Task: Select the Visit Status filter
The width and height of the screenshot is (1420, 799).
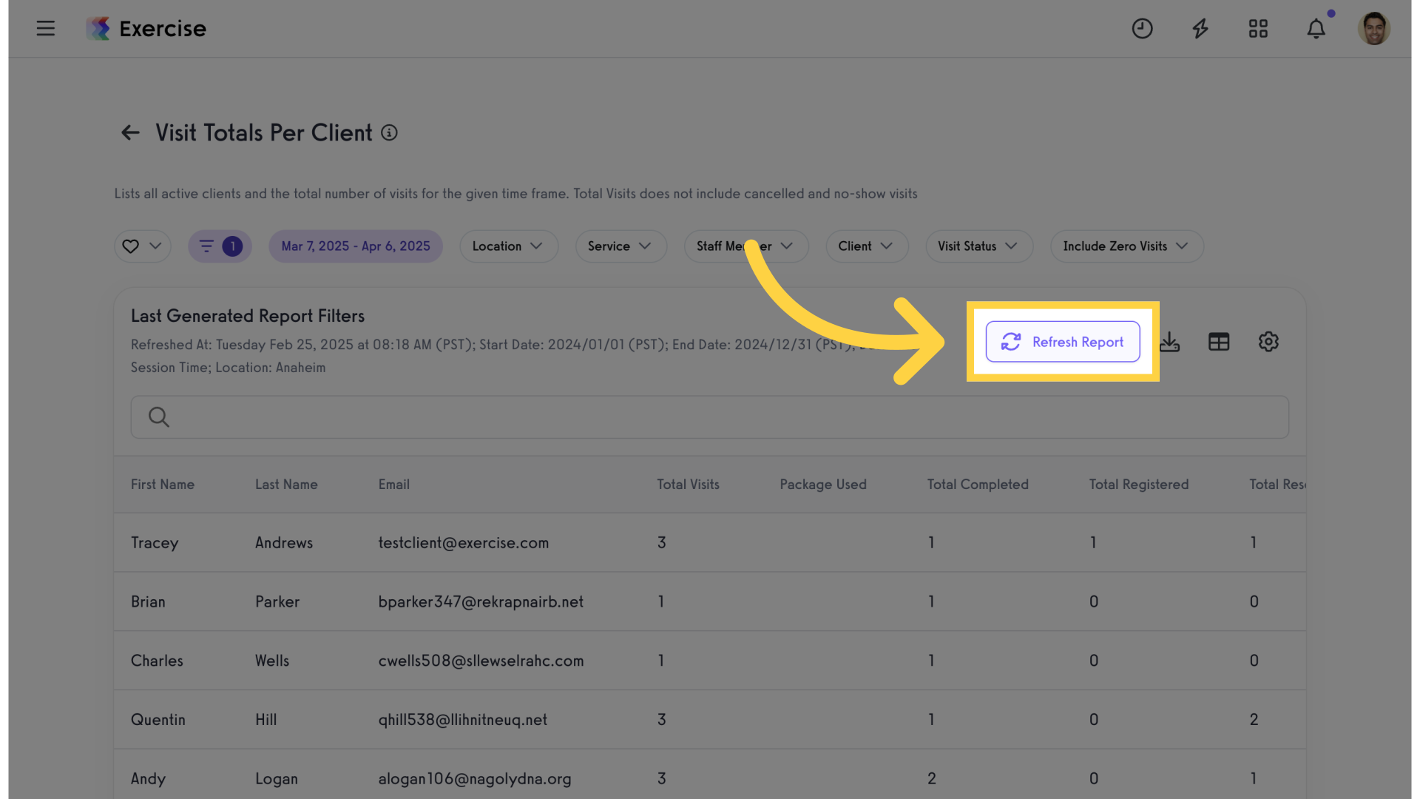Action: (979, 246)
